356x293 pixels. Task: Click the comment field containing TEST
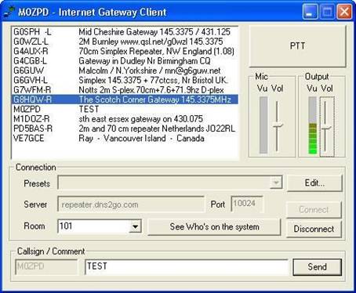[187, 266]
